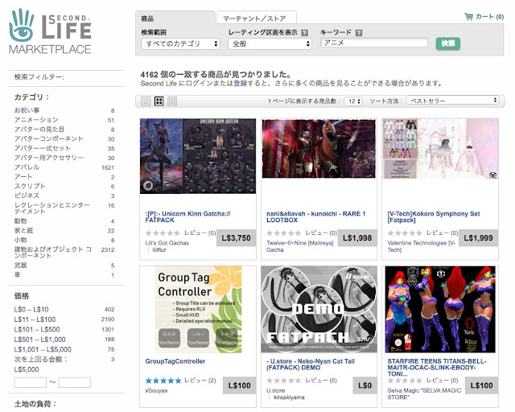
Task: Filter by 車 category
Action: (18, 274)
